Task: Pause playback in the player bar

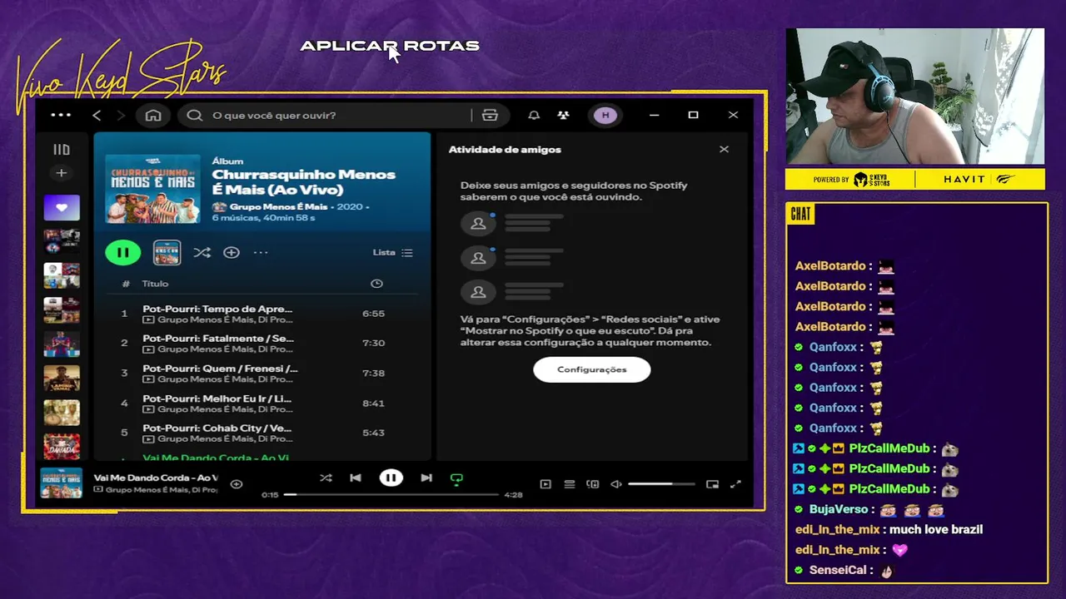Action: coord(391,478)
